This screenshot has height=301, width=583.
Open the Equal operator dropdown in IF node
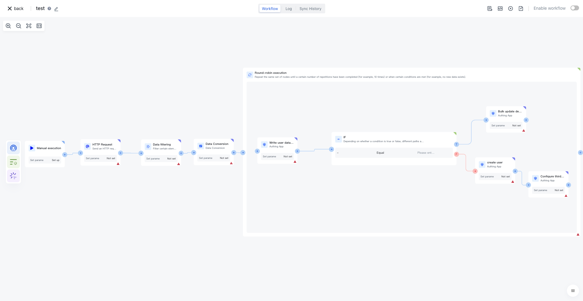pyautogui.click(x=380, y=153)
